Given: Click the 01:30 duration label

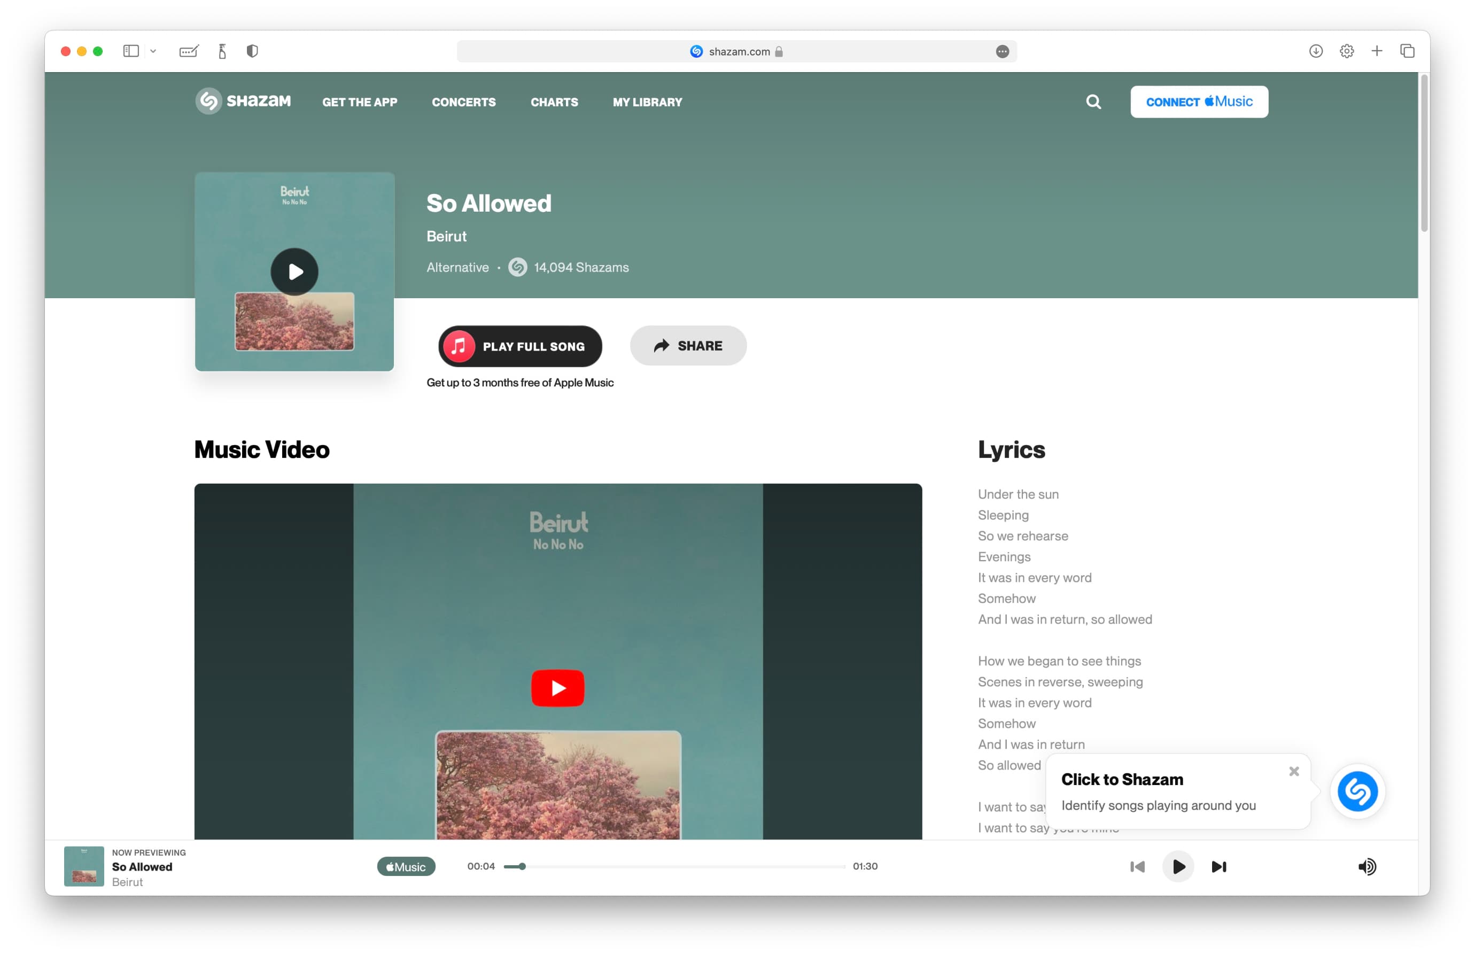Looking at the screenshot, I should coord(865,866).
